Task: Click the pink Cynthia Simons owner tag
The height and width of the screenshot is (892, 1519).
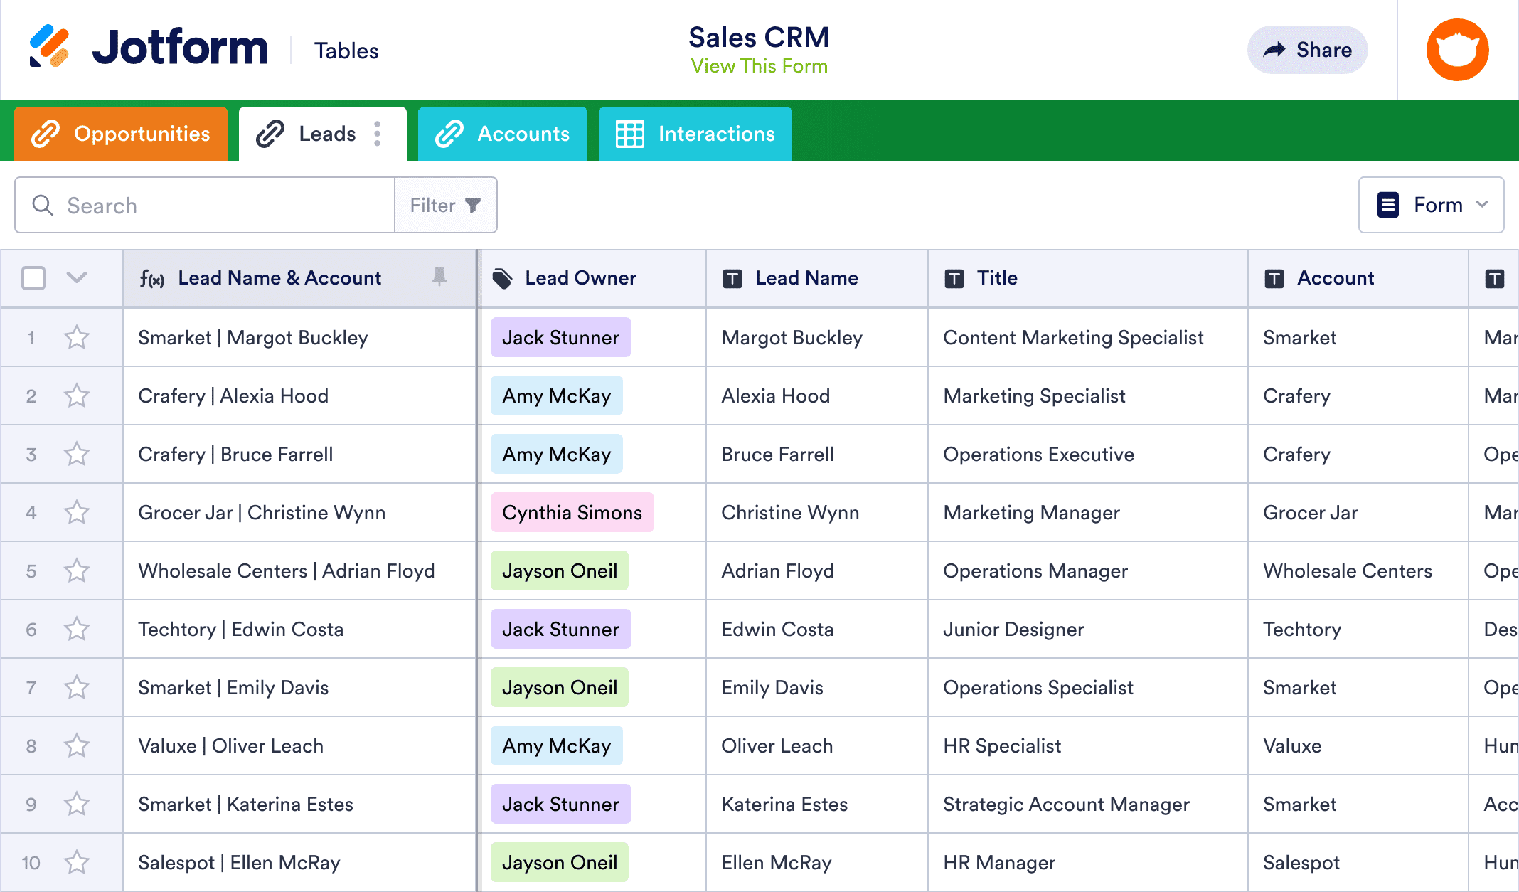Action: point(572,512)
